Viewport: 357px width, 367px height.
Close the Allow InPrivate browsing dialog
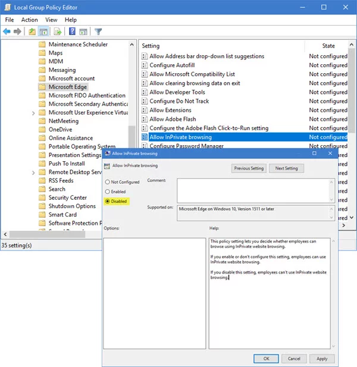point(330,153)
